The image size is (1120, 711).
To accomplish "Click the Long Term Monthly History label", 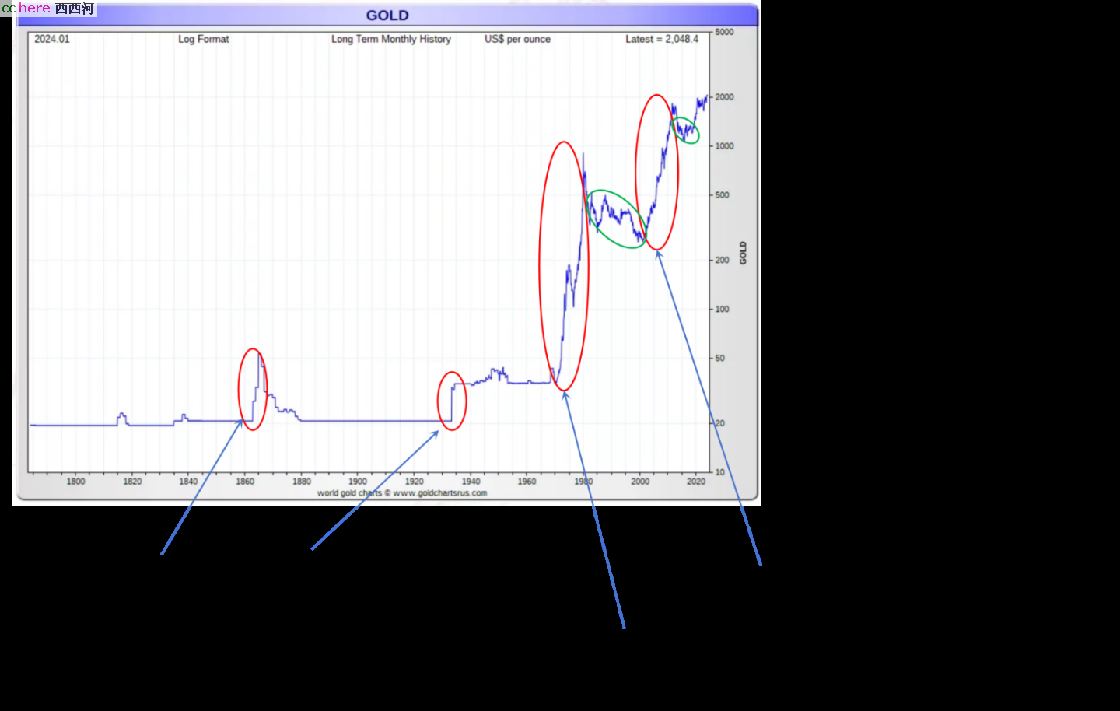I will [x=391, y=39].
